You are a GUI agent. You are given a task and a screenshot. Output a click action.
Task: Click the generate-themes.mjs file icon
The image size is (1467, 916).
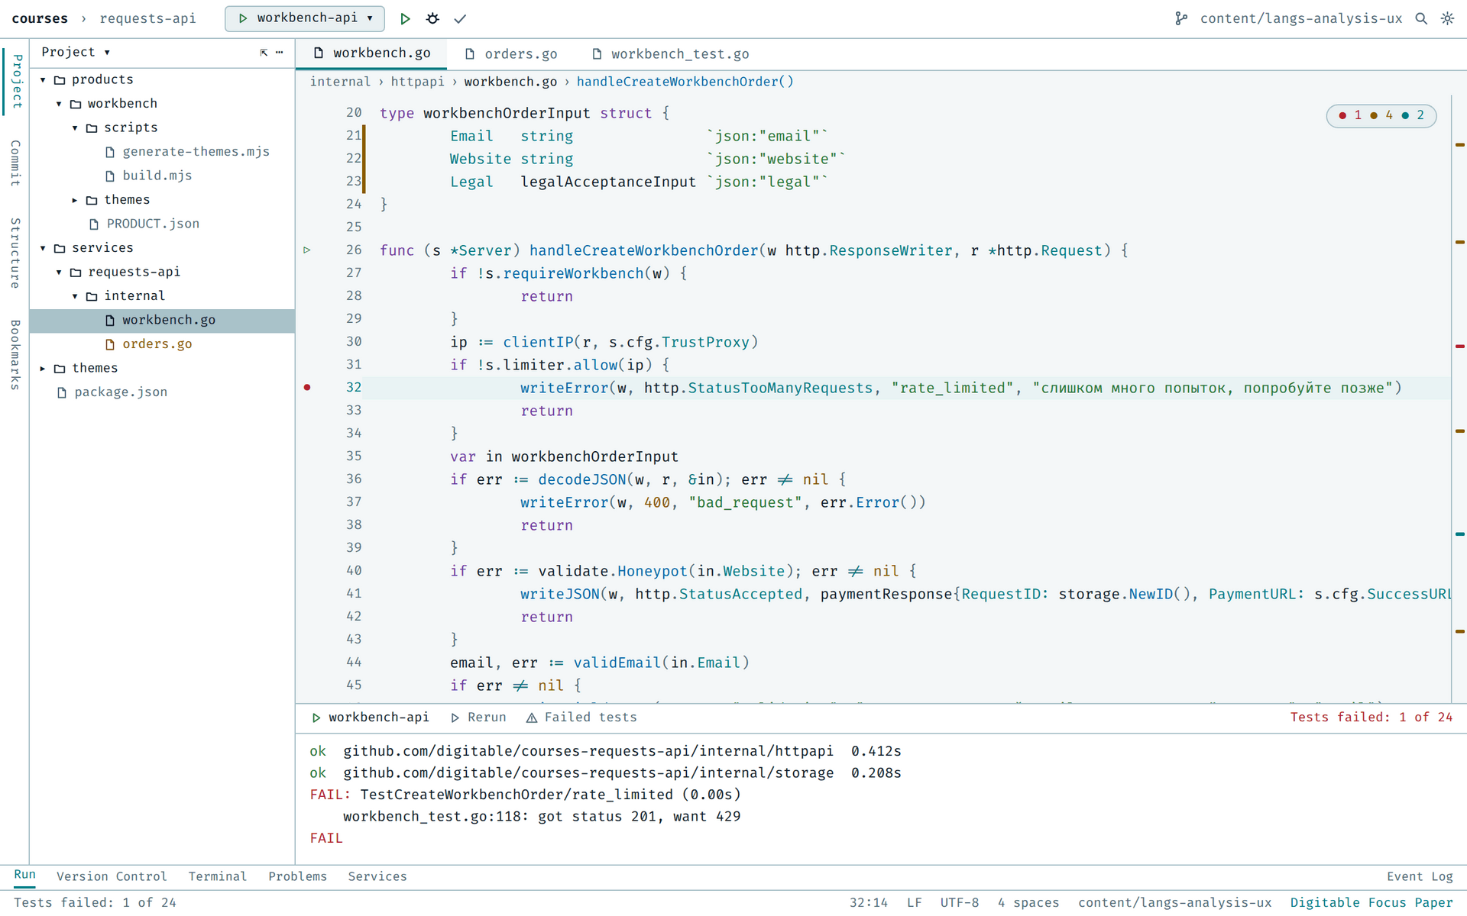[110, 152]
